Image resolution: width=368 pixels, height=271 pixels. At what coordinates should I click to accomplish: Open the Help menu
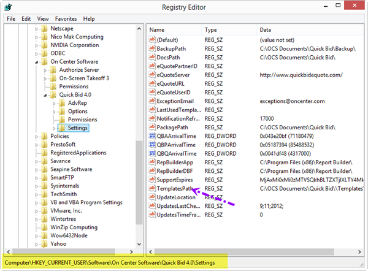tap(89, 19)
